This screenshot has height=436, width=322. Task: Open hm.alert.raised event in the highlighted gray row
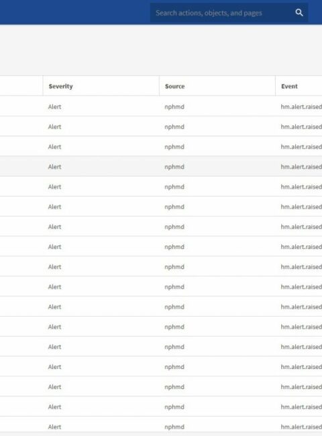point(301,167)
